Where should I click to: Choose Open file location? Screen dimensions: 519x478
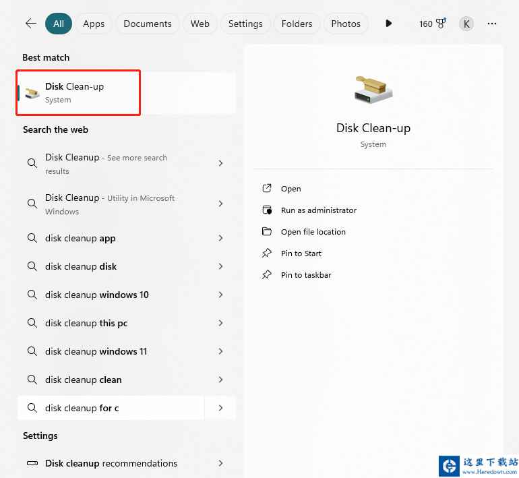(x=313, y=232)
